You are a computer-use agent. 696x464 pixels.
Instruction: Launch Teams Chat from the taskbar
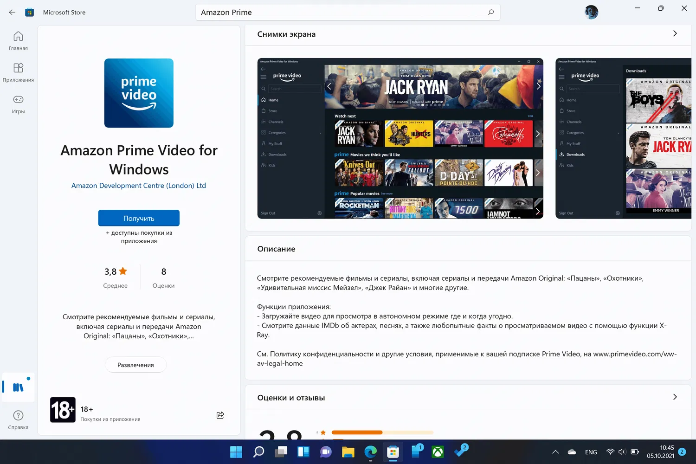(x=326, y=451)
